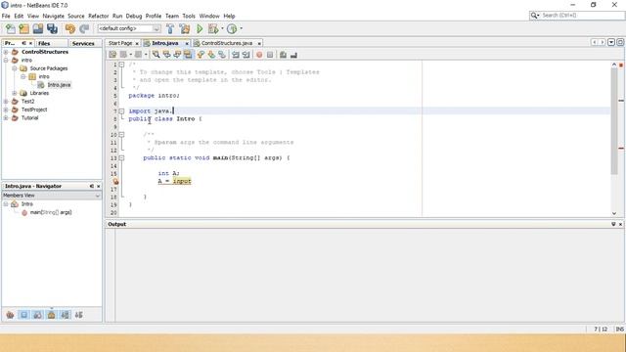Click the Shift Line Left icon
Screen dimensions: 626x352
236,55
